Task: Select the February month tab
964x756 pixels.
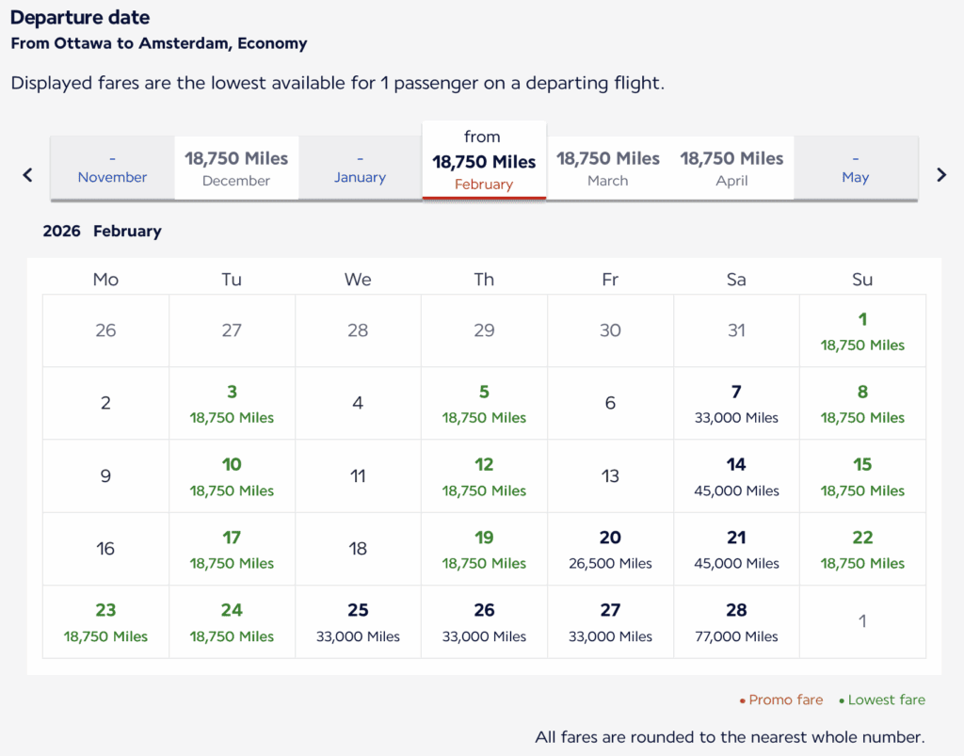Action: coord(484,161)
